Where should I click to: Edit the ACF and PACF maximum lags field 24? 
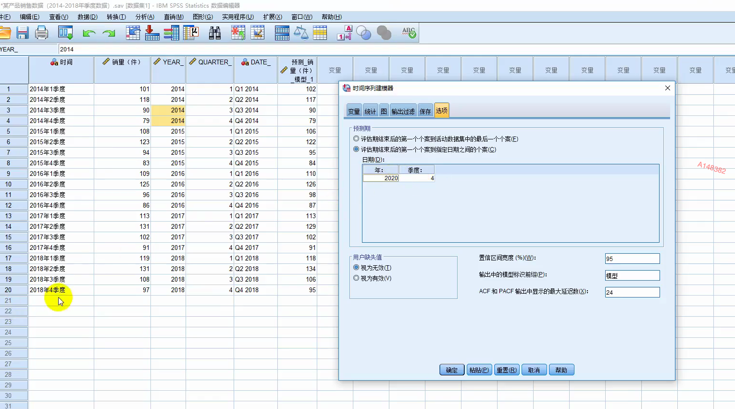[x=632, y=292]
